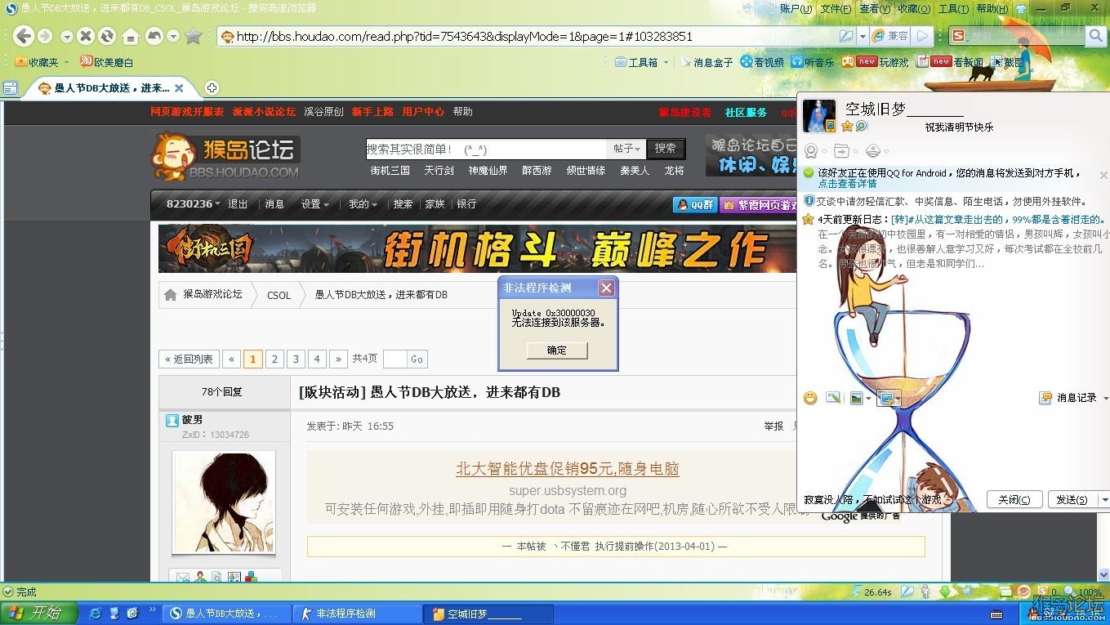Click QQ screen capture icon
1110x625 pixels.
(885, 398)
